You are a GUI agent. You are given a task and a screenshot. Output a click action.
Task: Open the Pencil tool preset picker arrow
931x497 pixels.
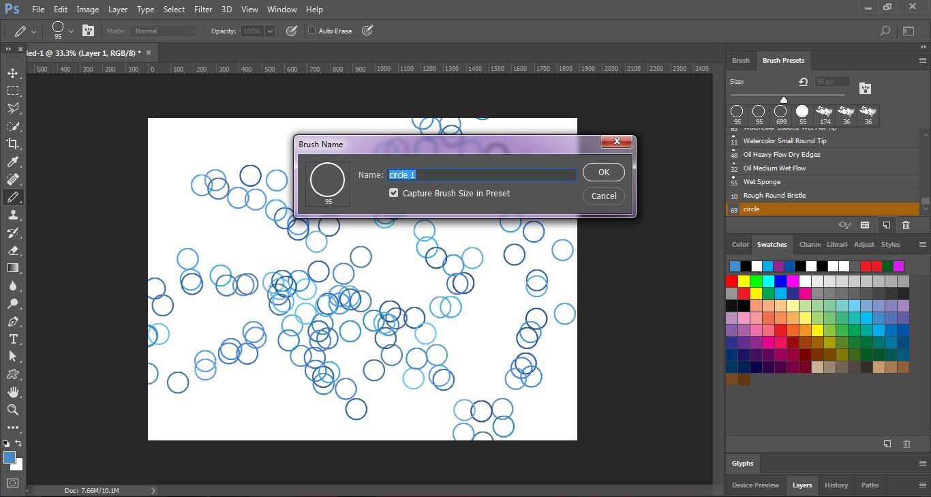[x=34, y=31]
